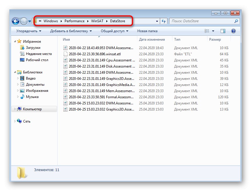Select the Документы library icon

22,84
